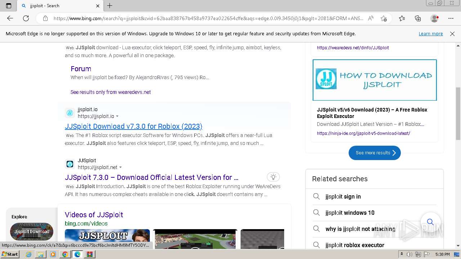Open Action Center flag icon

point(426,254)
